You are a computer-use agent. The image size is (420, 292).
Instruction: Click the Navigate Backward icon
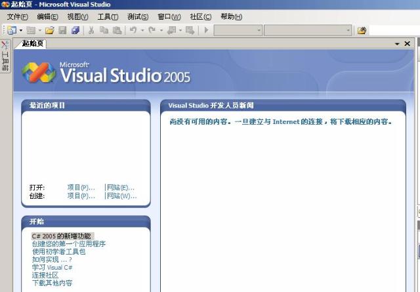tap(171, 30)
